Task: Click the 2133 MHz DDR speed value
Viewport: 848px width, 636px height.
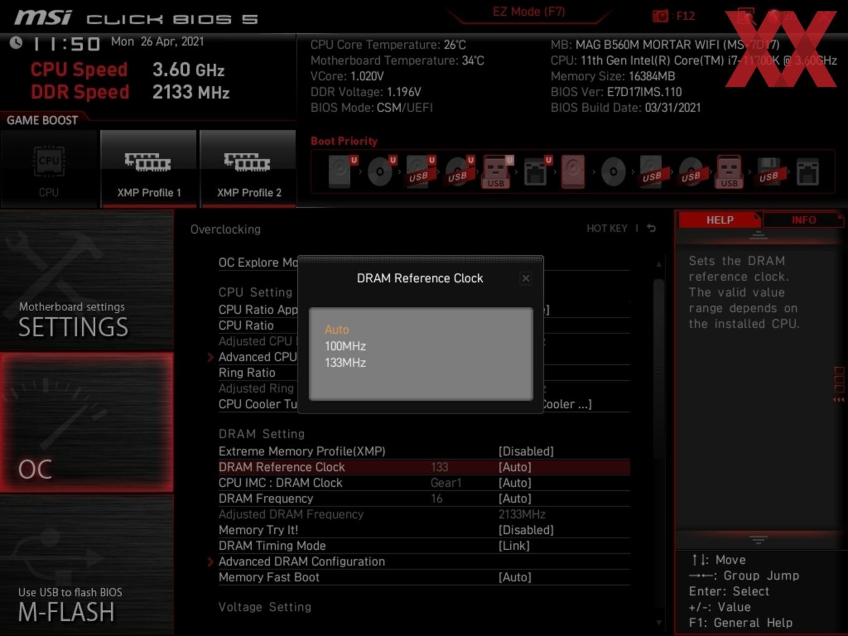Action: (191, 92)
